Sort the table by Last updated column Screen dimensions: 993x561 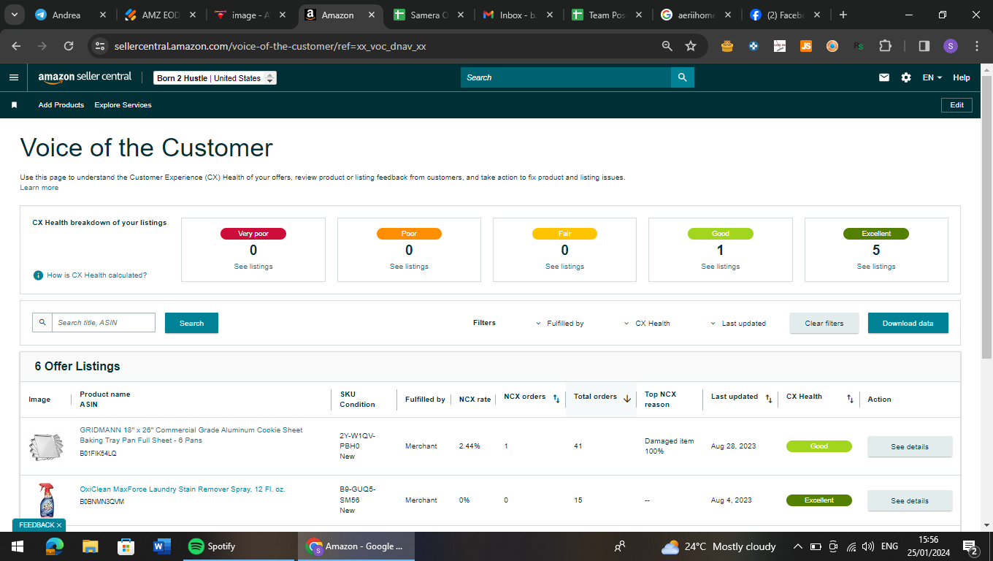(769, 399)
